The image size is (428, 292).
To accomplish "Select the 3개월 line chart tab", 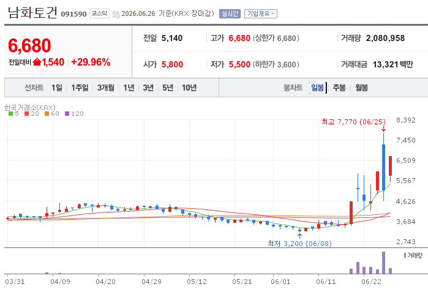I will pyautogui.click(x=106, y=88).
